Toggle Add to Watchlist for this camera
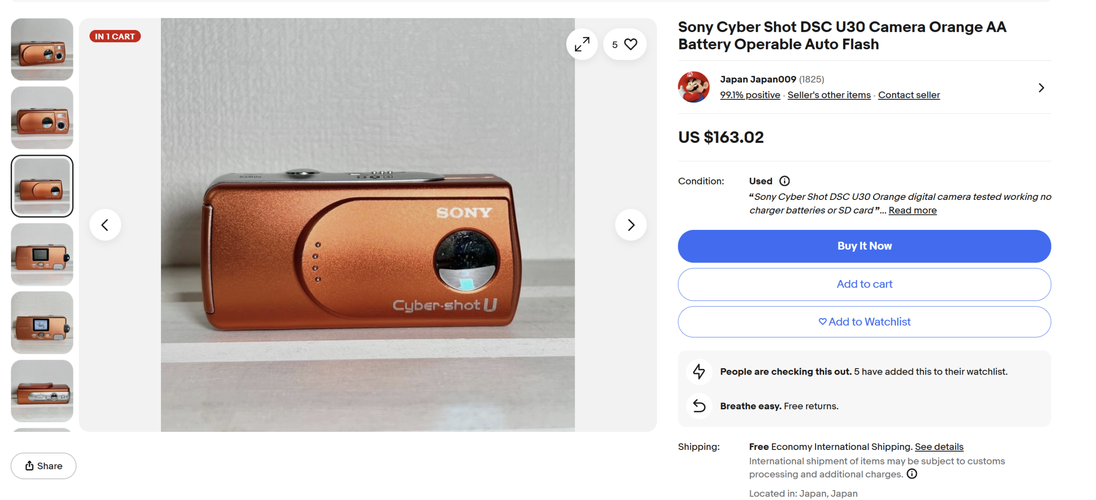1096x500 pixels. click(x=864, y=321)
